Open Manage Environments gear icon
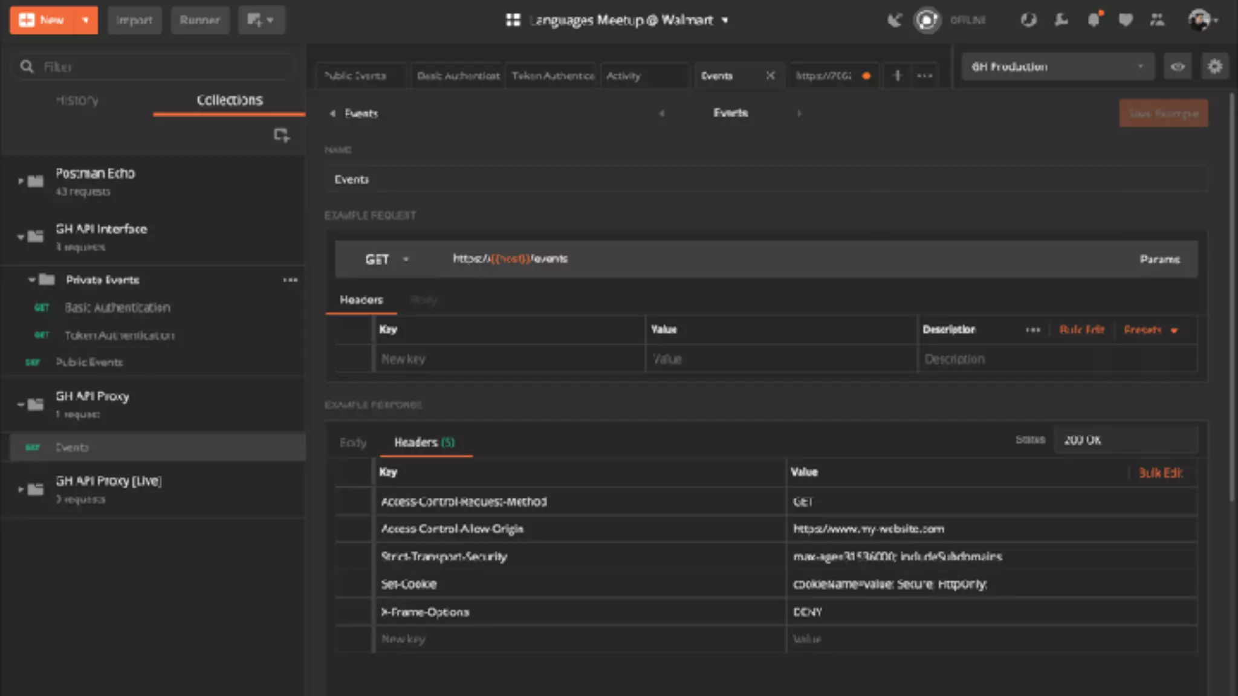 1214,66
